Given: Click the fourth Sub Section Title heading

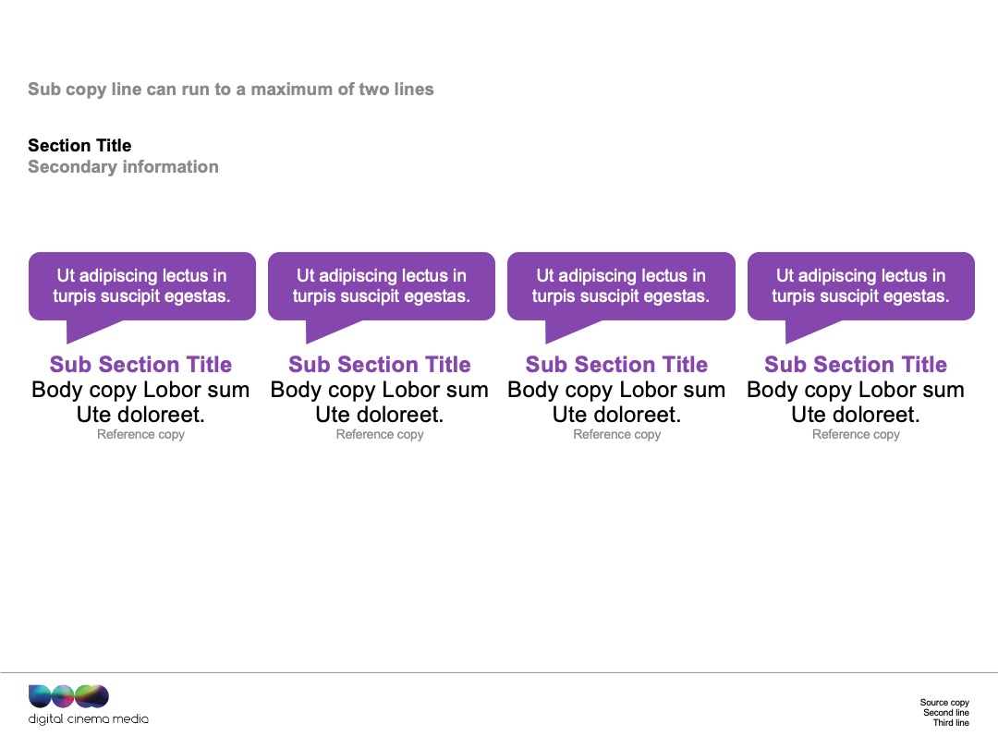Looking at the screenshot, I should point(856,365).
